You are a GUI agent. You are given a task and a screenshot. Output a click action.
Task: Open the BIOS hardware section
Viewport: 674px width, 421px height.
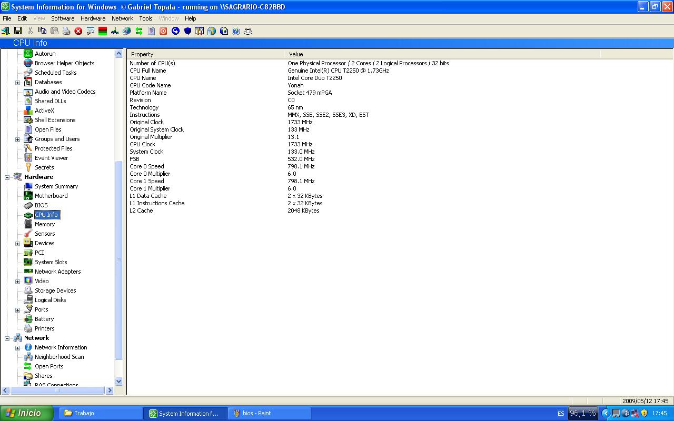[41, 205]
